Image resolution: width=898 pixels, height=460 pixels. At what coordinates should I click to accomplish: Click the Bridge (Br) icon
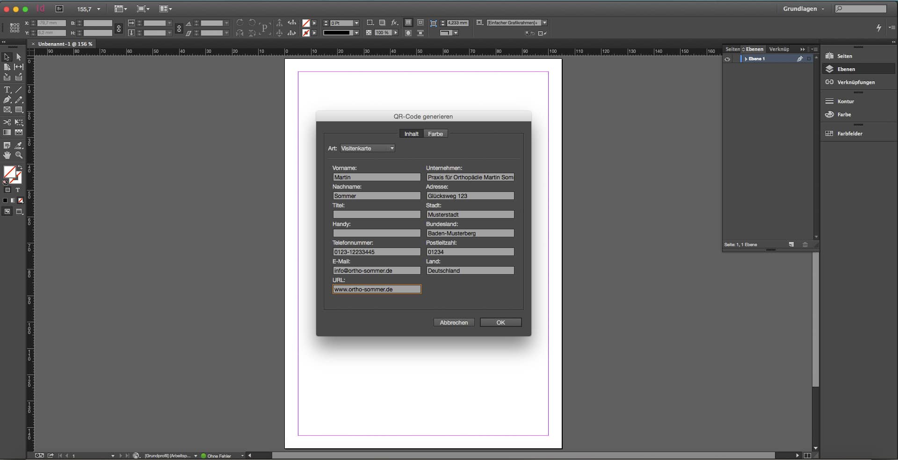point(59,9)
